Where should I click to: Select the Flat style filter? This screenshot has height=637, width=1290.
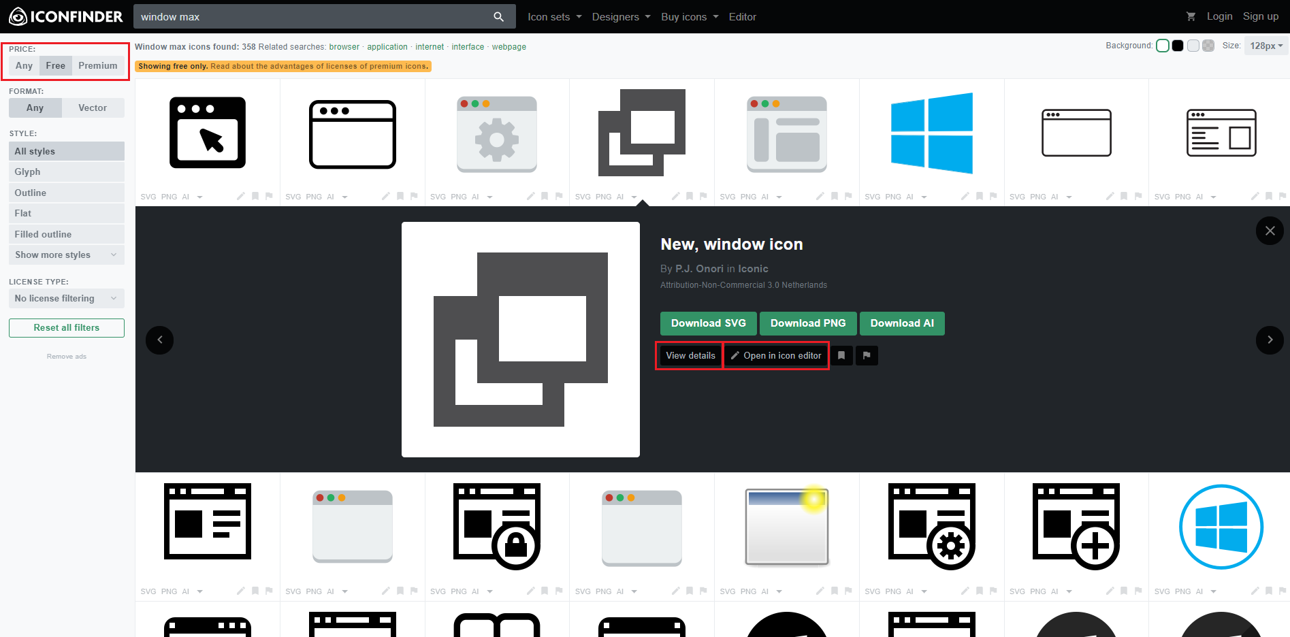pyautogui.click(x=67, y=213)
